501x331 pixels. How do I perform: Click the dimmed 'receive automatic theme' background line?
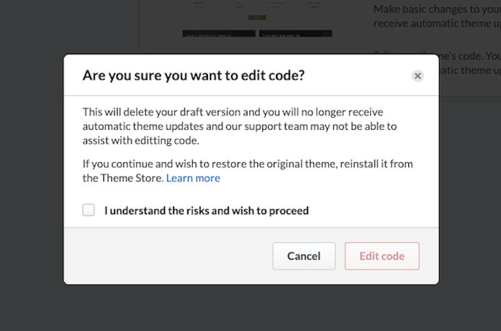coord(436,24)
